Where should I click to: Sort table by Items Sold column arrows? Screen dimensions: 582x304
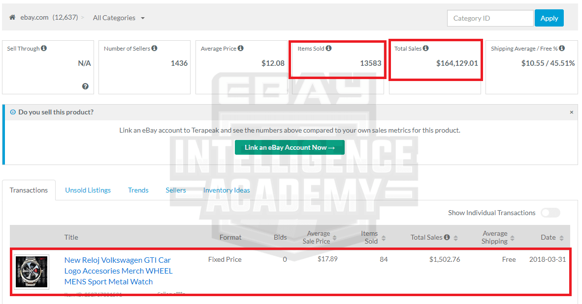point(383,238)
